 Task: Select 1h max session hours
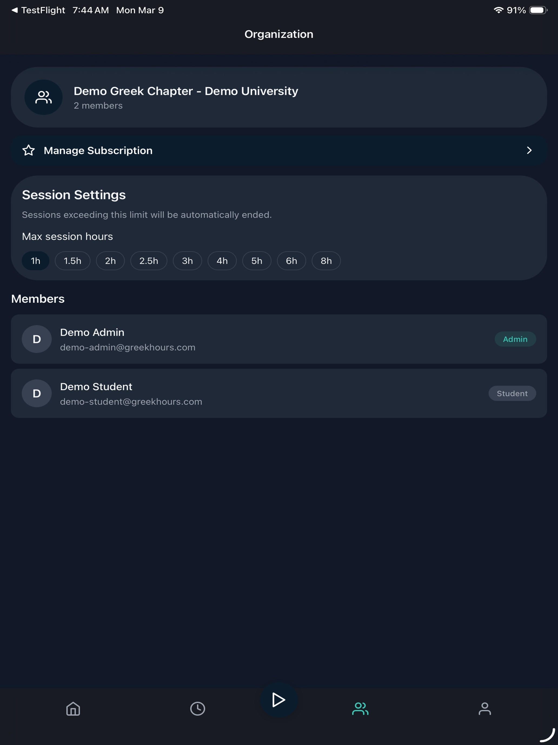coord(36,261)
